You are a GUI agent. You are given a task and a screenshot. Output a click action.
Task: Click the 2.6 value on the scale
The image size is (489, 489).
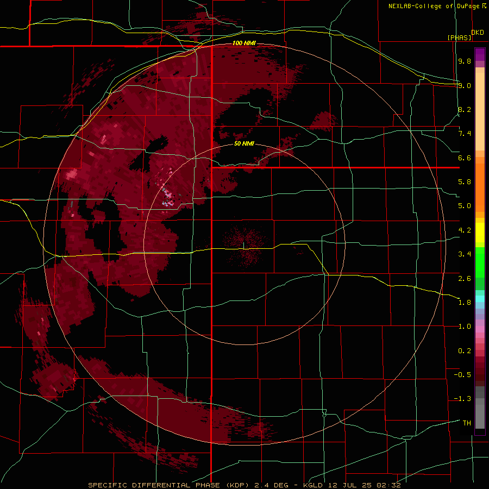(465, 278)
